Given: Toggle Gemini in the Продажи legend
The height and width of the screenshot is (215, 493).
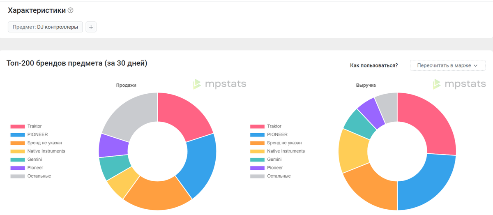Looking at the screenshot, I should pyautogui.click(x=26, y=160).
